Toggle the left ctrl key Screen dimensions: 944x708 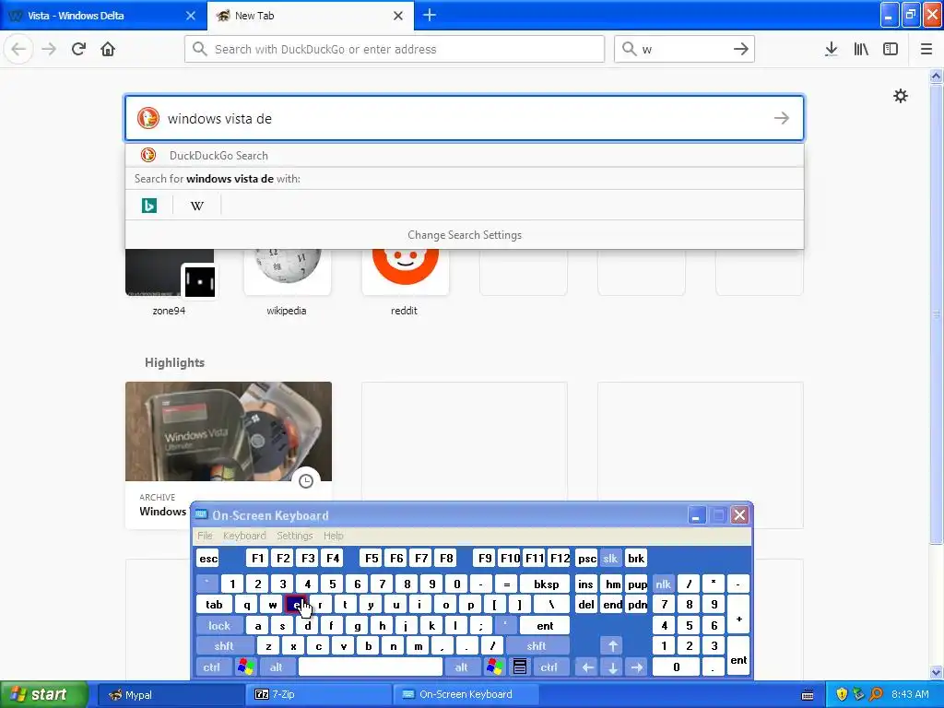coord(212,667)
